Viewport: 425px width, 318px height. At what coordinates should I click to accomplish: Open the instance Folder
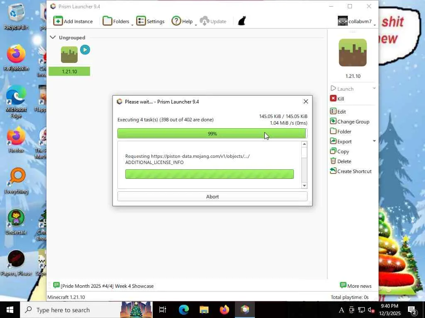(x=341, y=131)
